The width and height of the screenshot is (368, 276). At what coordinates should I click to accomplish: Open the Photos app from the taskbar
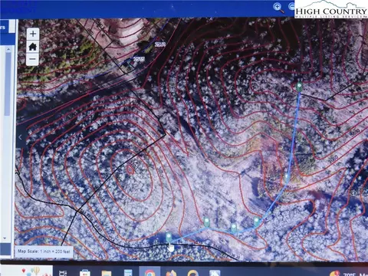point(215,273)
